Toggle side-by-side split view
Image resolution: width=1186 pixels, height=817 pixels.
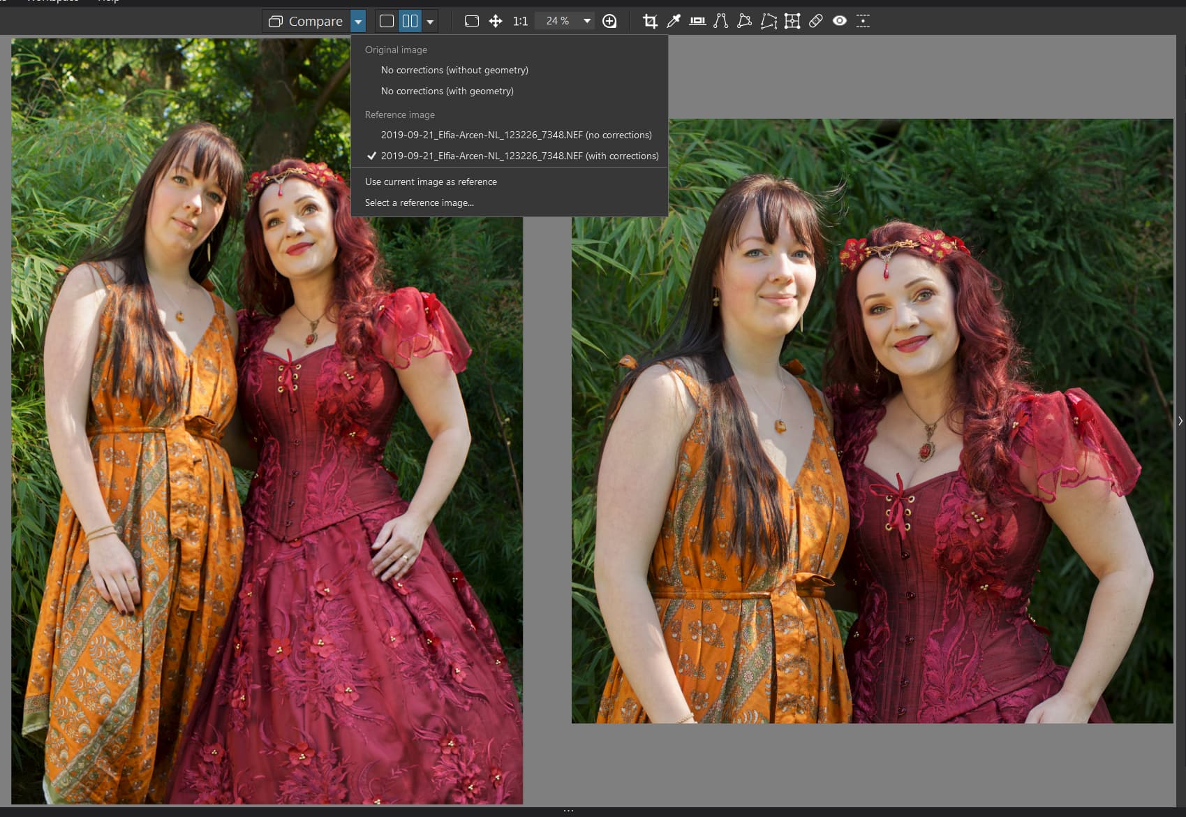(410, 21)
